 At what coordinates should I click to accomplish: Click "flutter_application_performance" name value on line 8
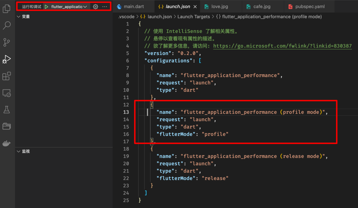[230, 75]
